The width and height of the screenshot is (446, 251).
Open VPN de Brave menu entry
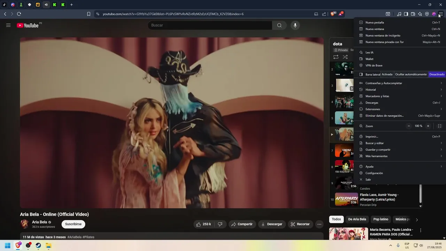pyautogui.click(x=400, y=66)
